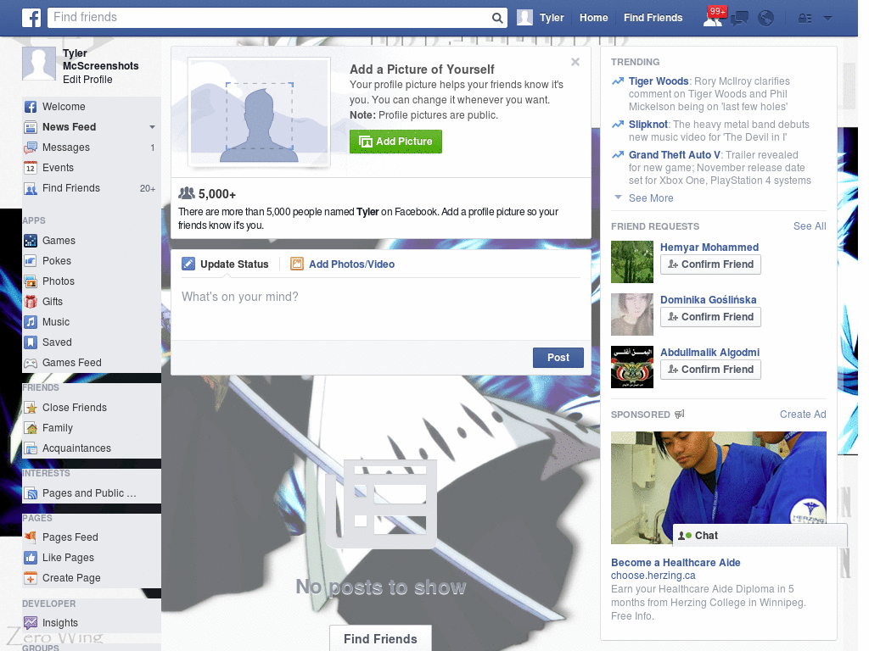This screenshot has width=869, height=651.
Task: Click the Photos app icon
Action: [x=31, y=281]
